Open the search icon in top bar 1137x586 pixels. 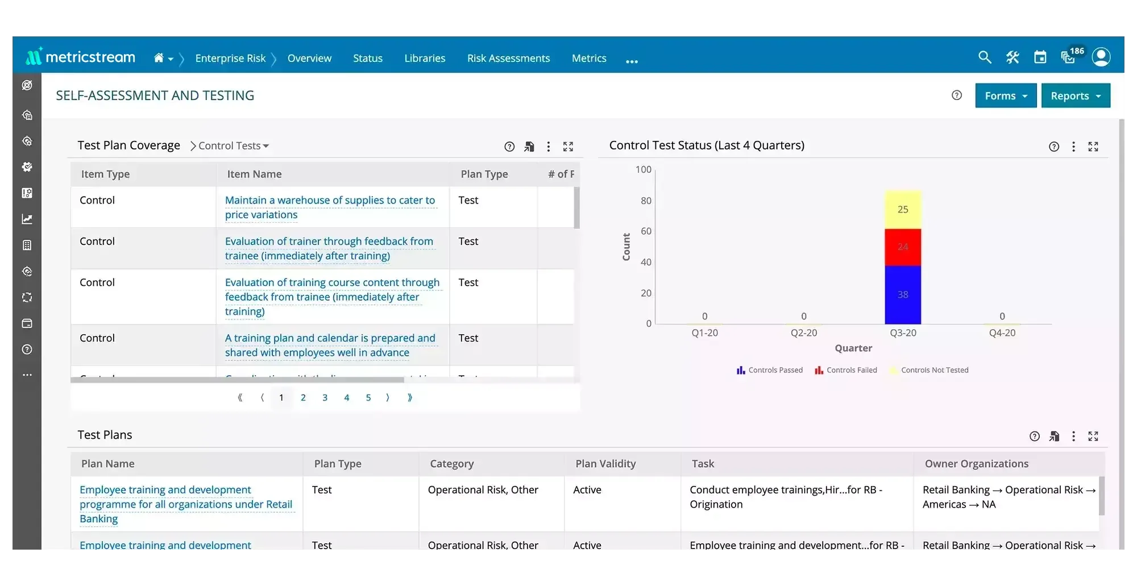(985, 57)
